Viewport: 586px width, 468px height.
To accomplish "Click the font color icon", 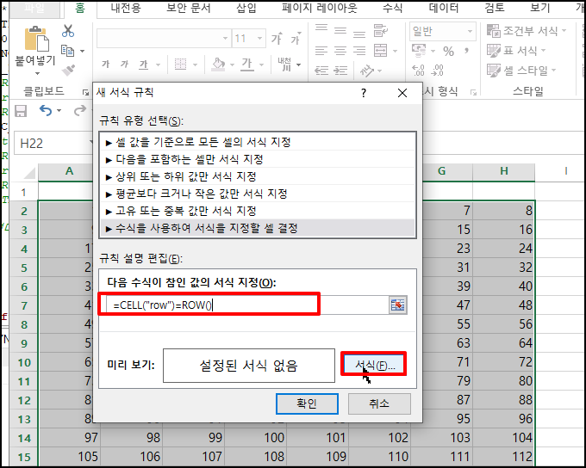I will point(246,64).
